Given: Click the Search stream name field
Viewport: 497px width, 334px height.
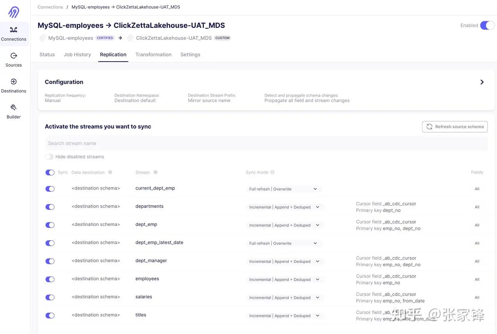Looking at the screenshot, I should coord(266,143).
